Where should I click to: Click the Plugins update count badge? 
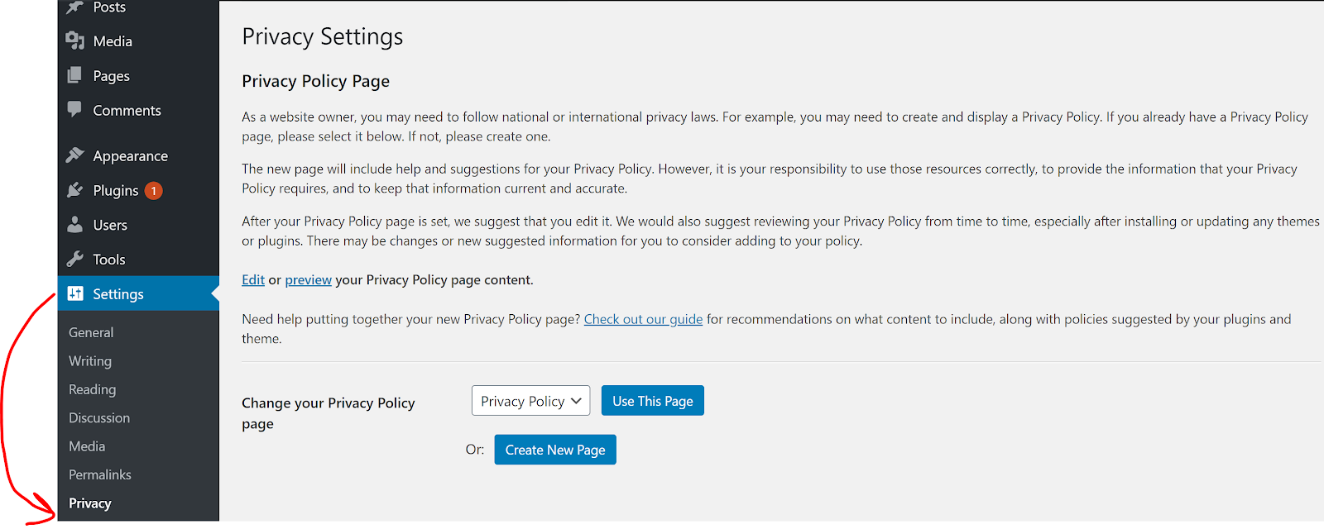[154, 191]
